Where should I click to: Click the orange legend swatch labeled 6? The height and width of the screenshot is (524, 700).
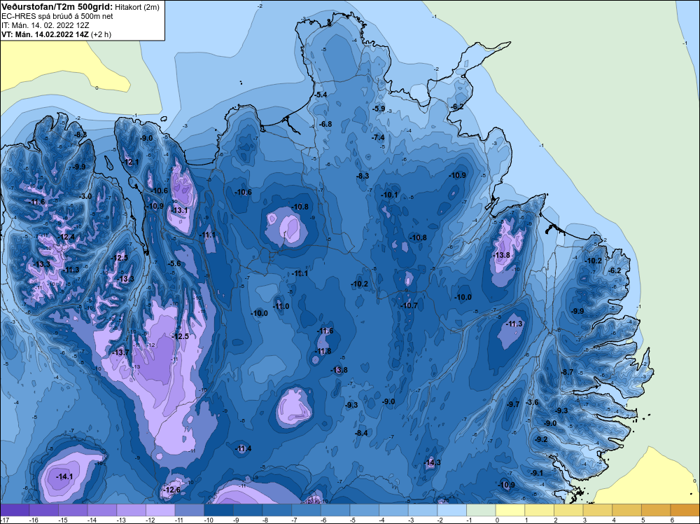pyautogui.click(x=685, y=510)
